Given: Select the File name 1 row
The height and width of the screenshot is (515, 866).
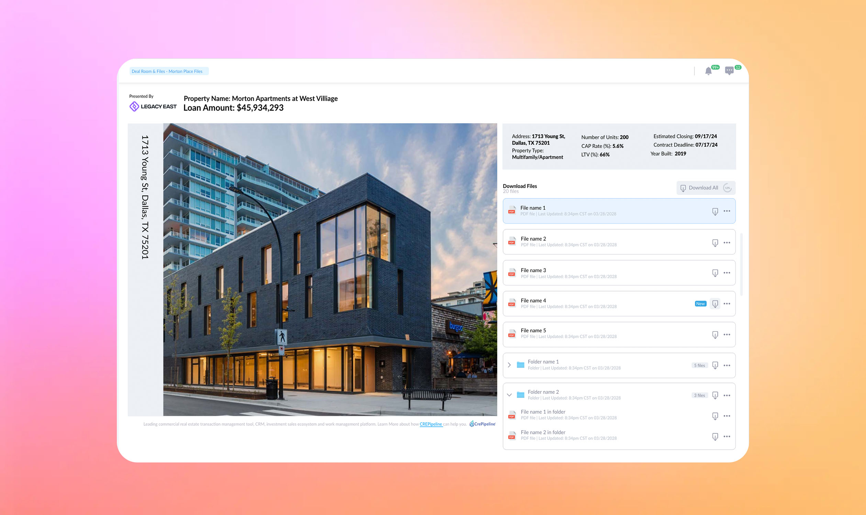Looking at the screenshot, I should coord(619,211).
